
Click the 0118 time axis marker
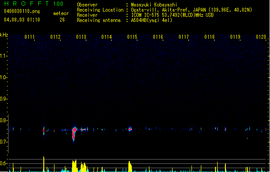(x=209, y=37)
